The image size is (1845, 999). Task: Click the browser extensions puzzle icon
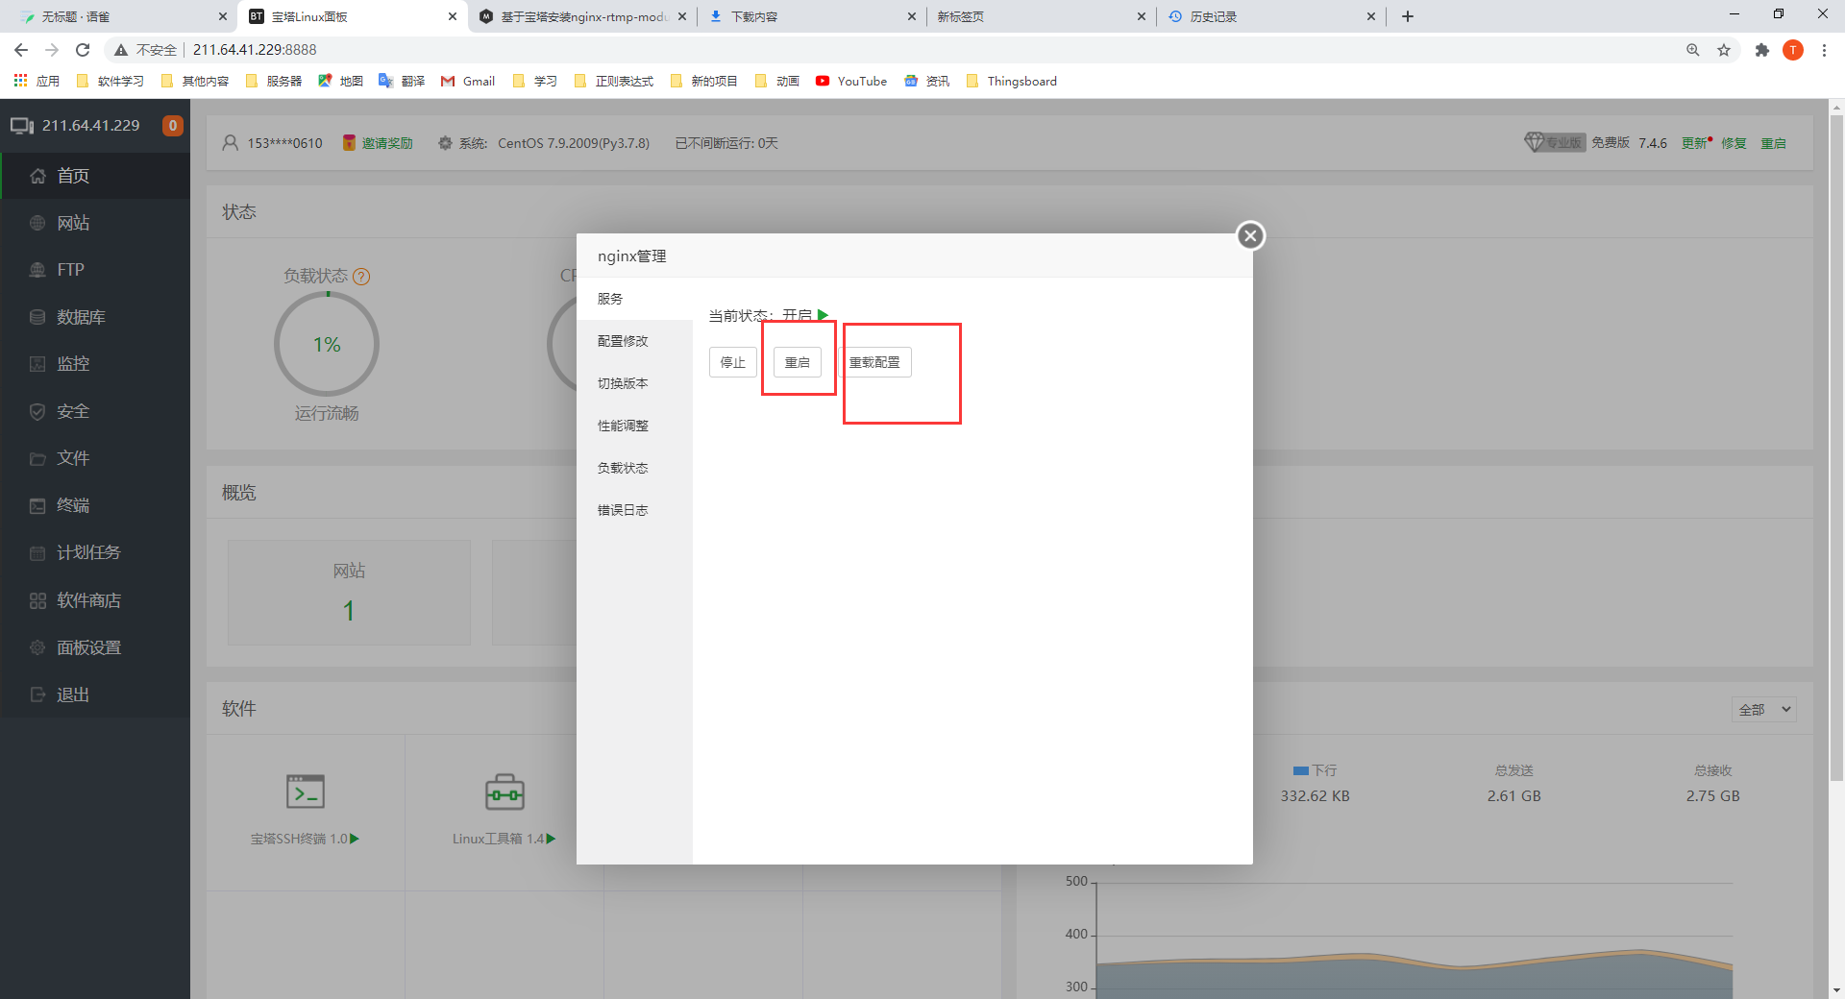pyautogui.click(x=1761, y=50)
